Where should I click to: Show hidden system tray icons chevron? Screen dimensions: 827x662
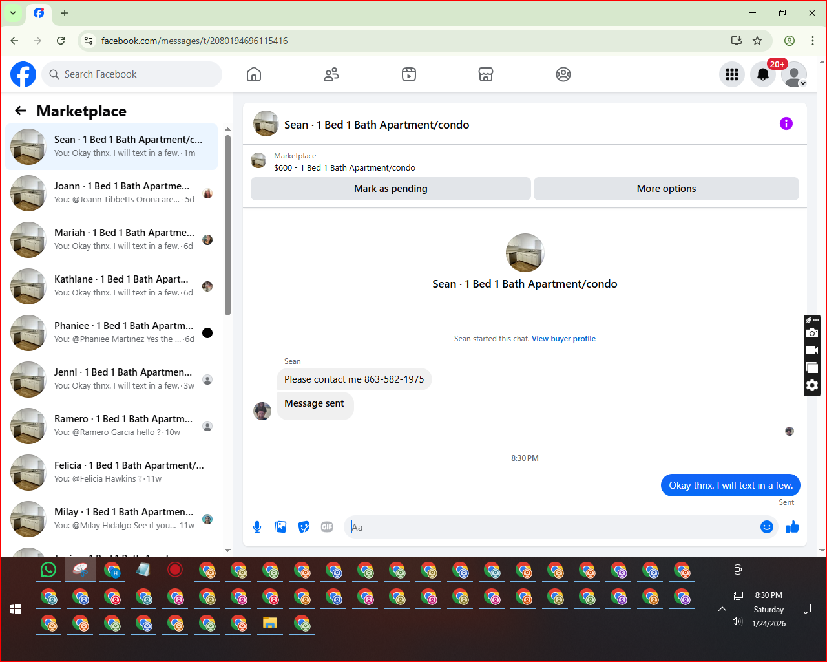[x=722, y=609]
